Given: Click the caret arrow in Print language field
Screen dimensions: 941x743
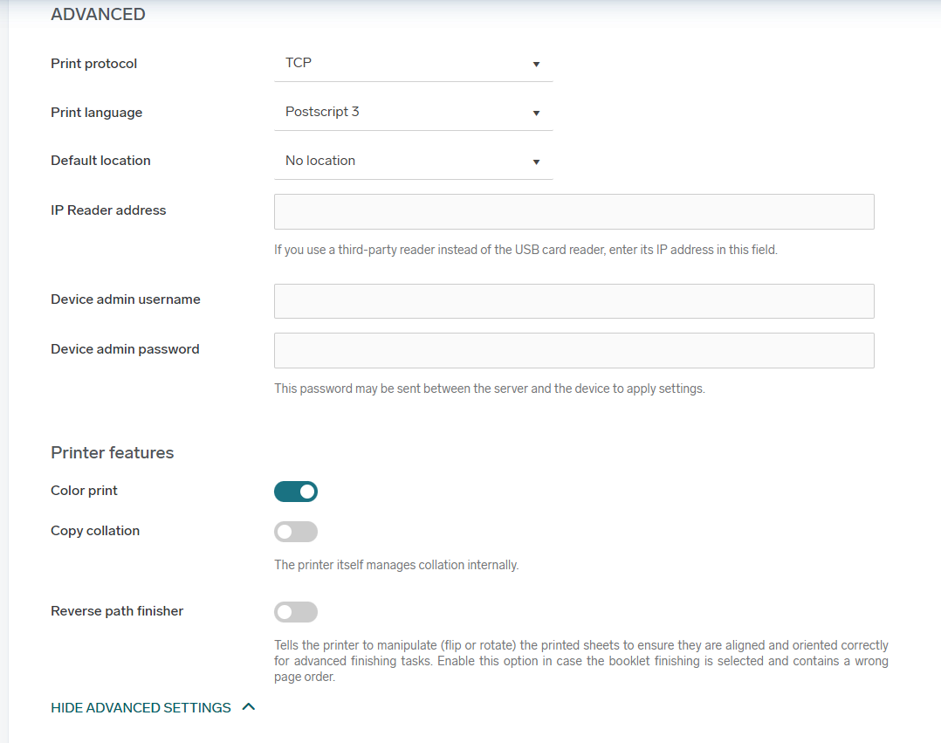Looking at the screenshot, I should click(x=536, y=114).
